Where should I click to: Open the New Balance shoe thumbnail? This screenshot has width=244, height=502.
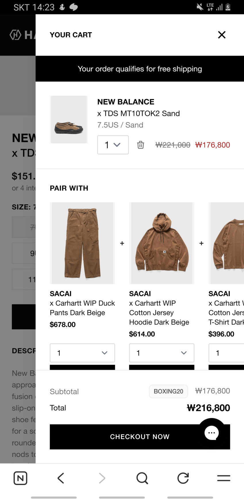tap(69, 120)
